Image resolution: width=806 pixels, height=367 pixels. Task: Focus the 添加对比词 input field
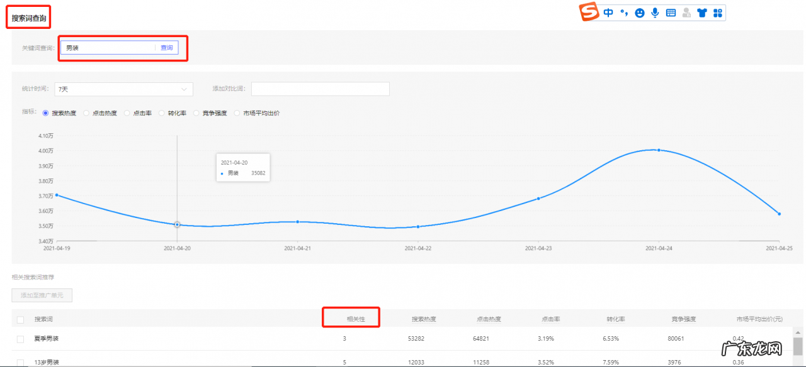click(320, 89)
